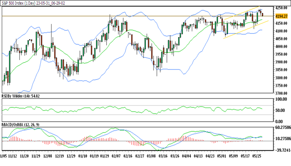Click the 11/12 date label

point(13,156)
